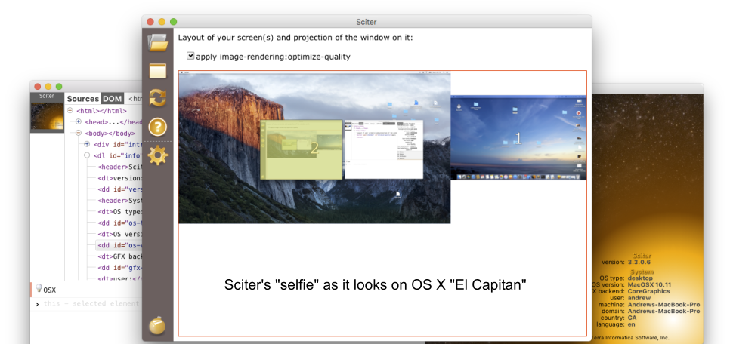Click the "System" heading in right window
Image resolution: width=730 pixels, height=344 pixels.
[641, 272]
